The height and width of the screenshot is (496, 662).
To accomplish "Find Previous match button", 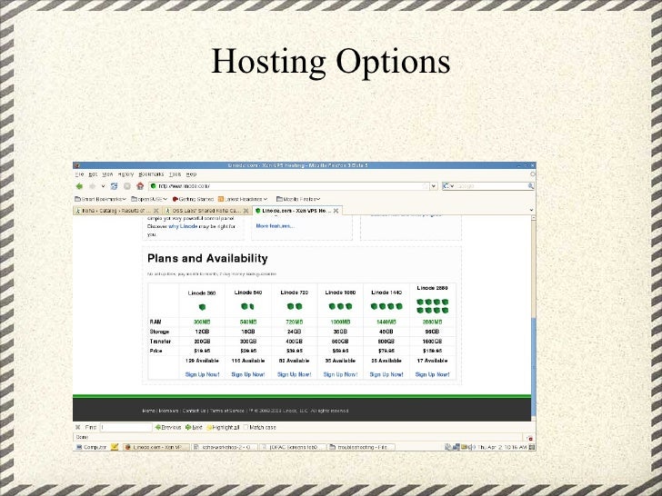I will [168, 428].
